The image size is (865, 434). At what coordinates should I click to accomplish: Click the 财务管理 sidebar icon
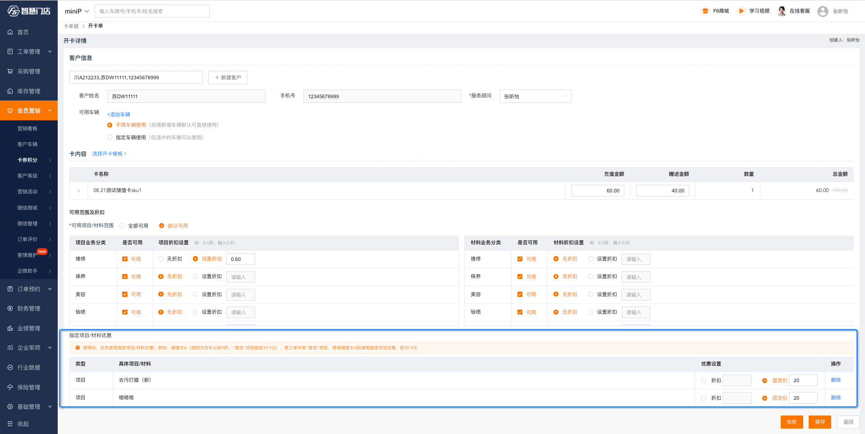tap(10, 308)
